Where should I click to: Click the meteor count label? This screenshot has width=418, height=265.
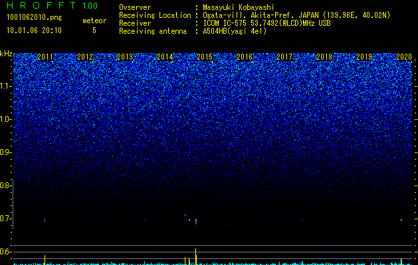click(94, 21)
